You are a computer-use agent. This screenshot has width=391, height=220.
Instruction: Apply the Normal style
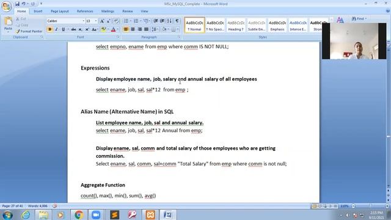(194, 25)
